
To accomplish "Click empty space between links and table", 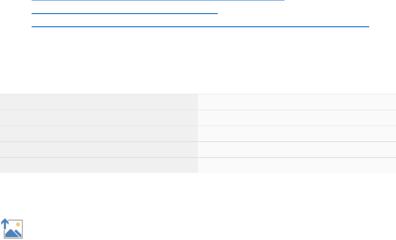I will [198, 61].
